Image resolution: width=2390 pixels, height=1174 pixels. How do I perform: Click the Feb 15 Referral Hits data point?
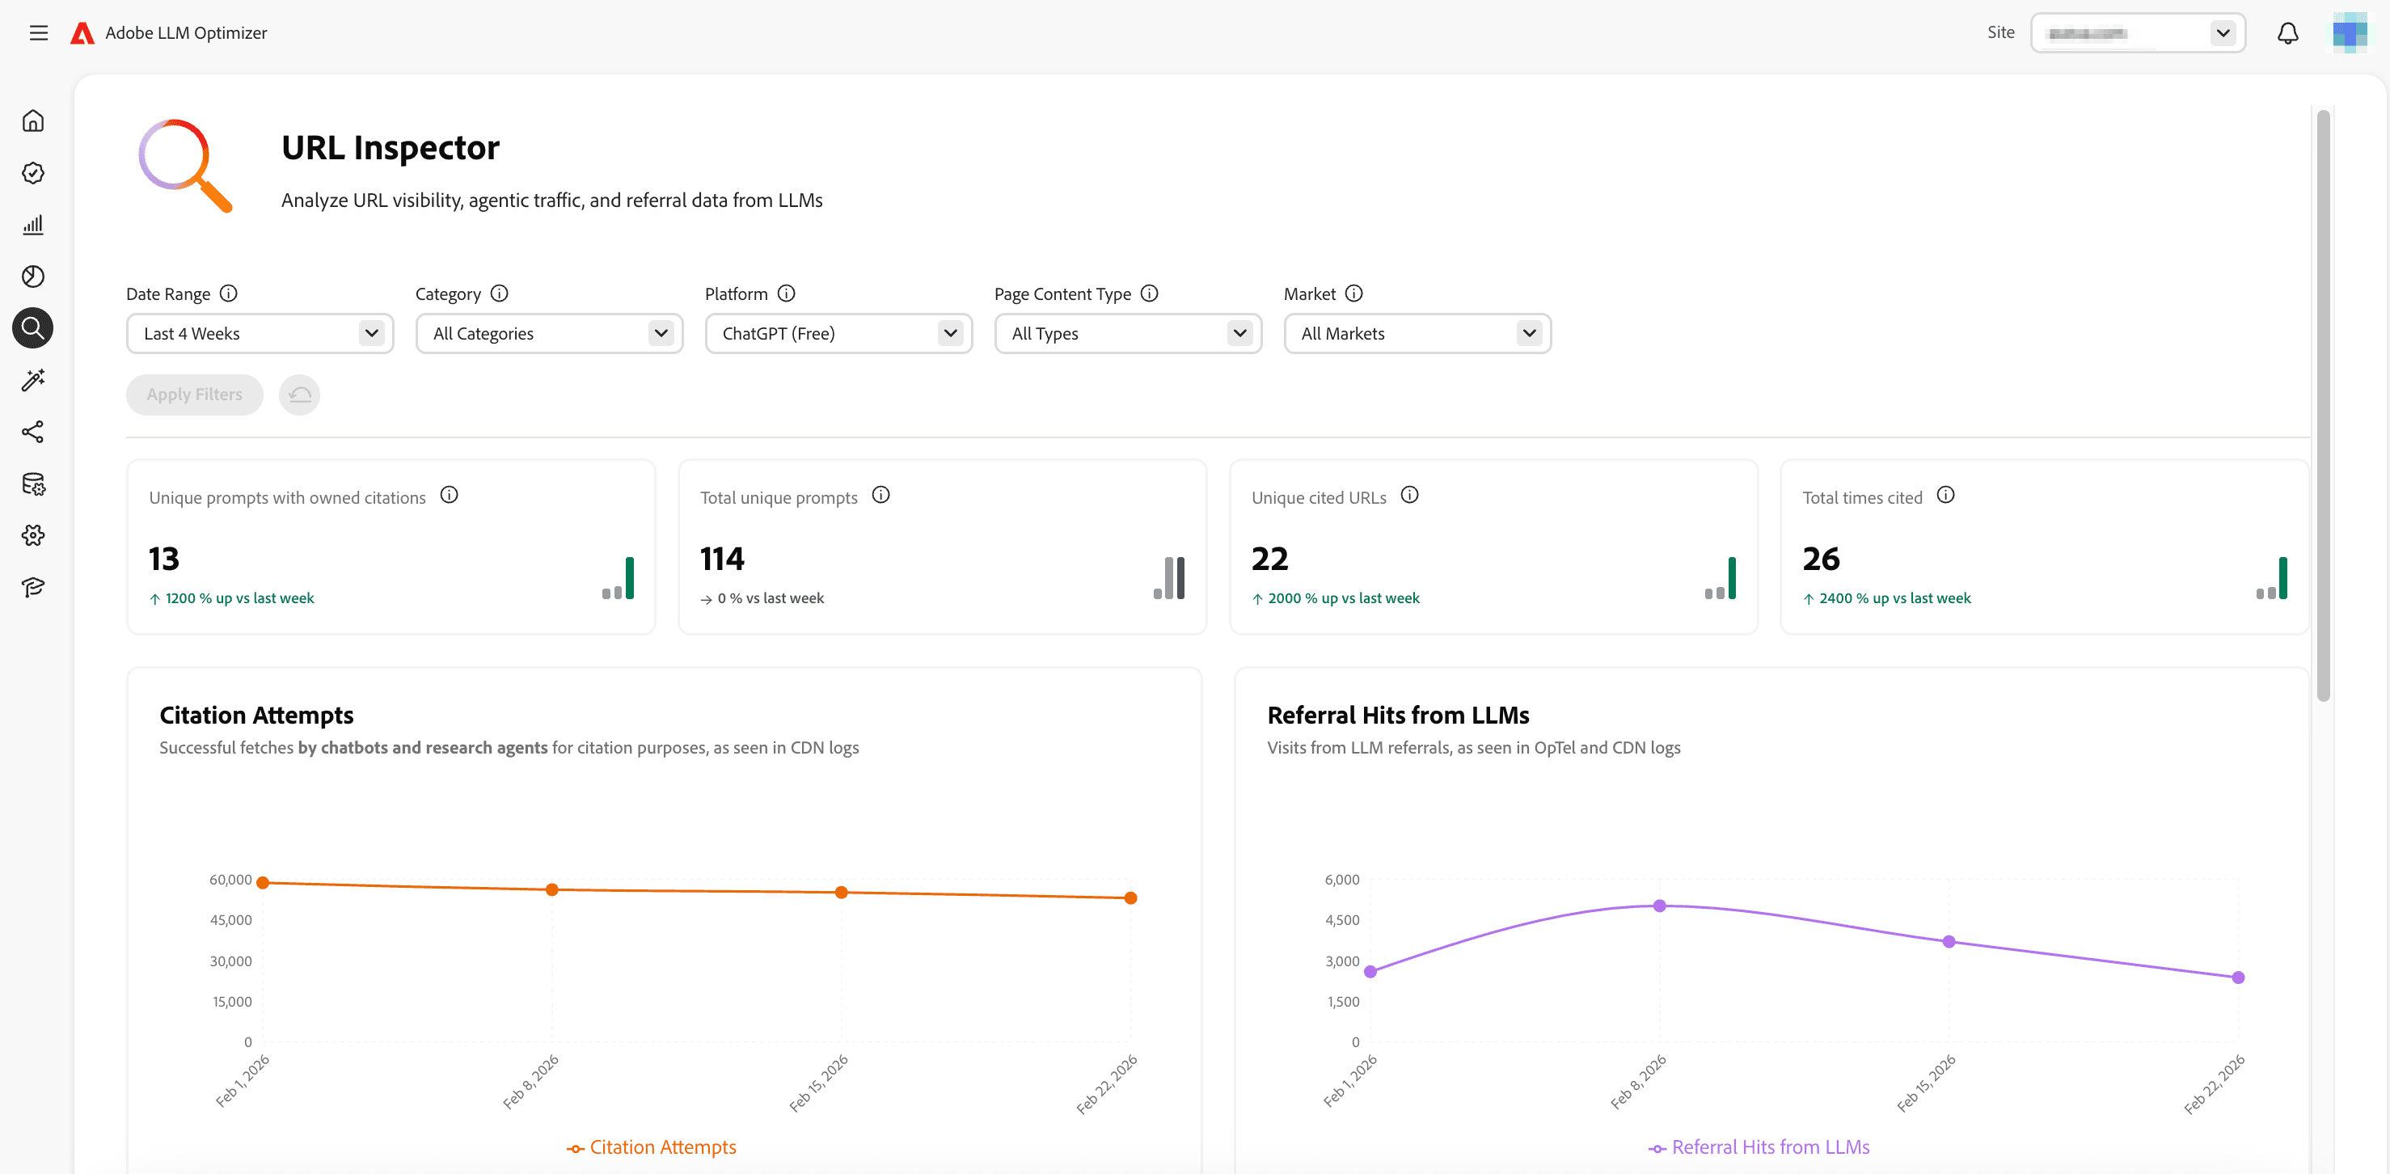click(1949, 942)
